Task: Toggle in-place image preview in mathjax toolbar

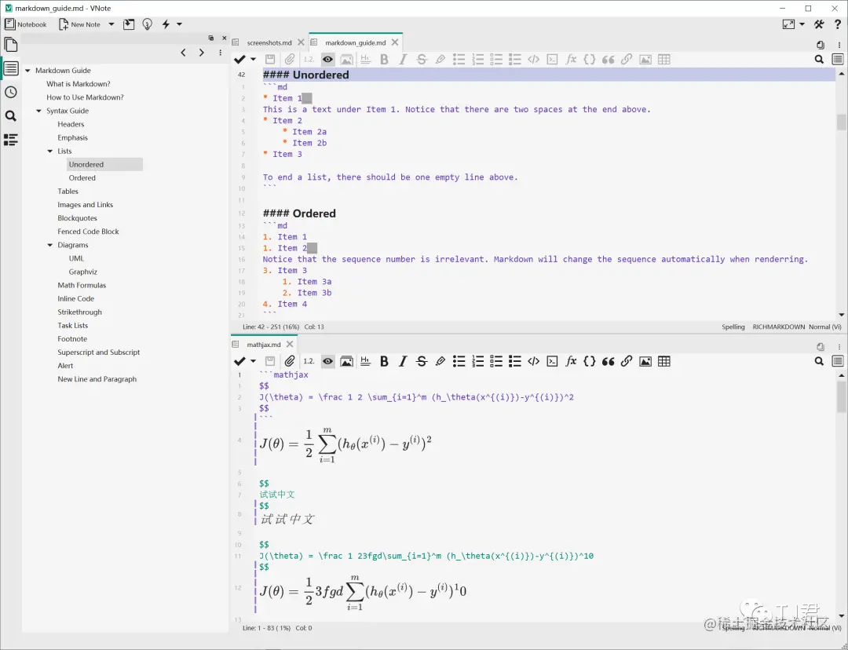Action: tap(347, 361)
